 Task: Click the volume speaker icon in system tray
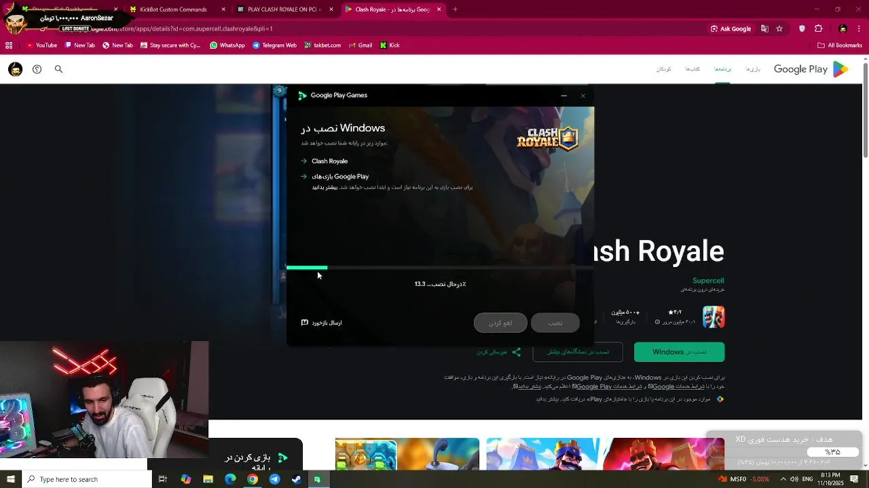794,479
